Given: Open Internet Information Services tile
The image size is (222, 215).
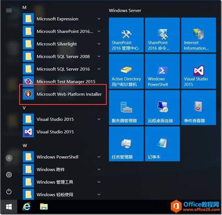Looking at the screenshot, I should pos(199,35).
